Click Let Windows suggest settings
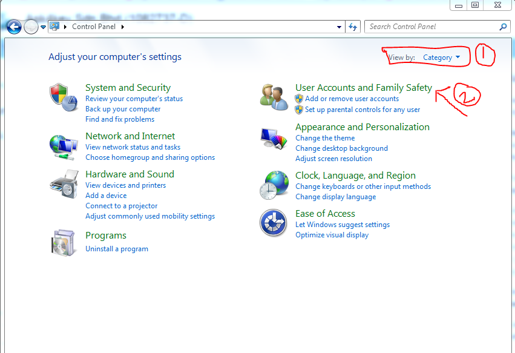Screen dimensions: 515x353 tap(343, 225)
